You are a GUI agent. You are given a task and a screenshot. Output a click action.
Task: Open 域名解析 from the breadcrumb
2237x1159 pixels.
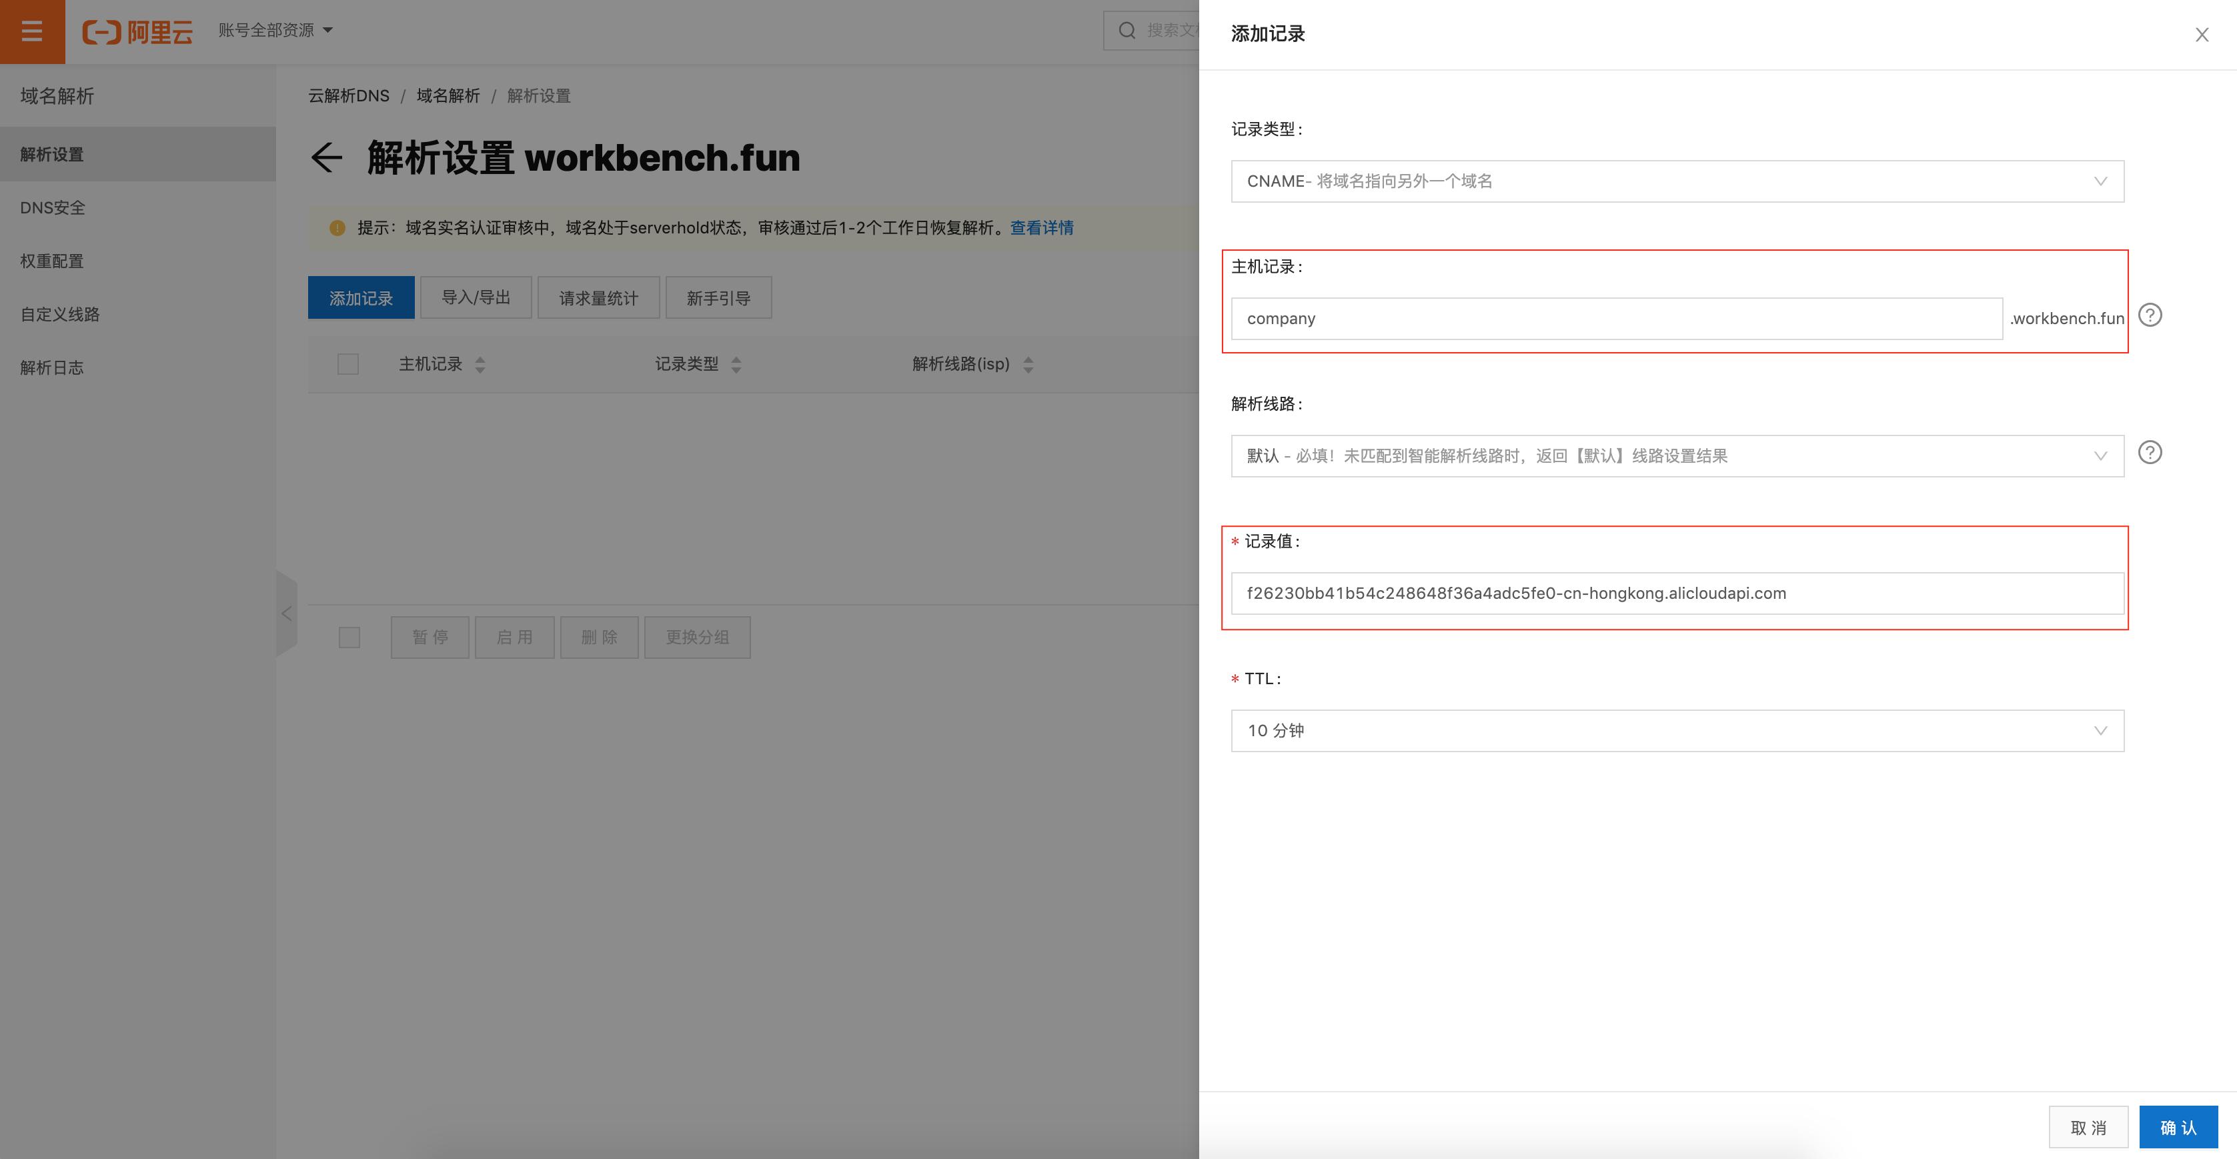tap(448, 95)
